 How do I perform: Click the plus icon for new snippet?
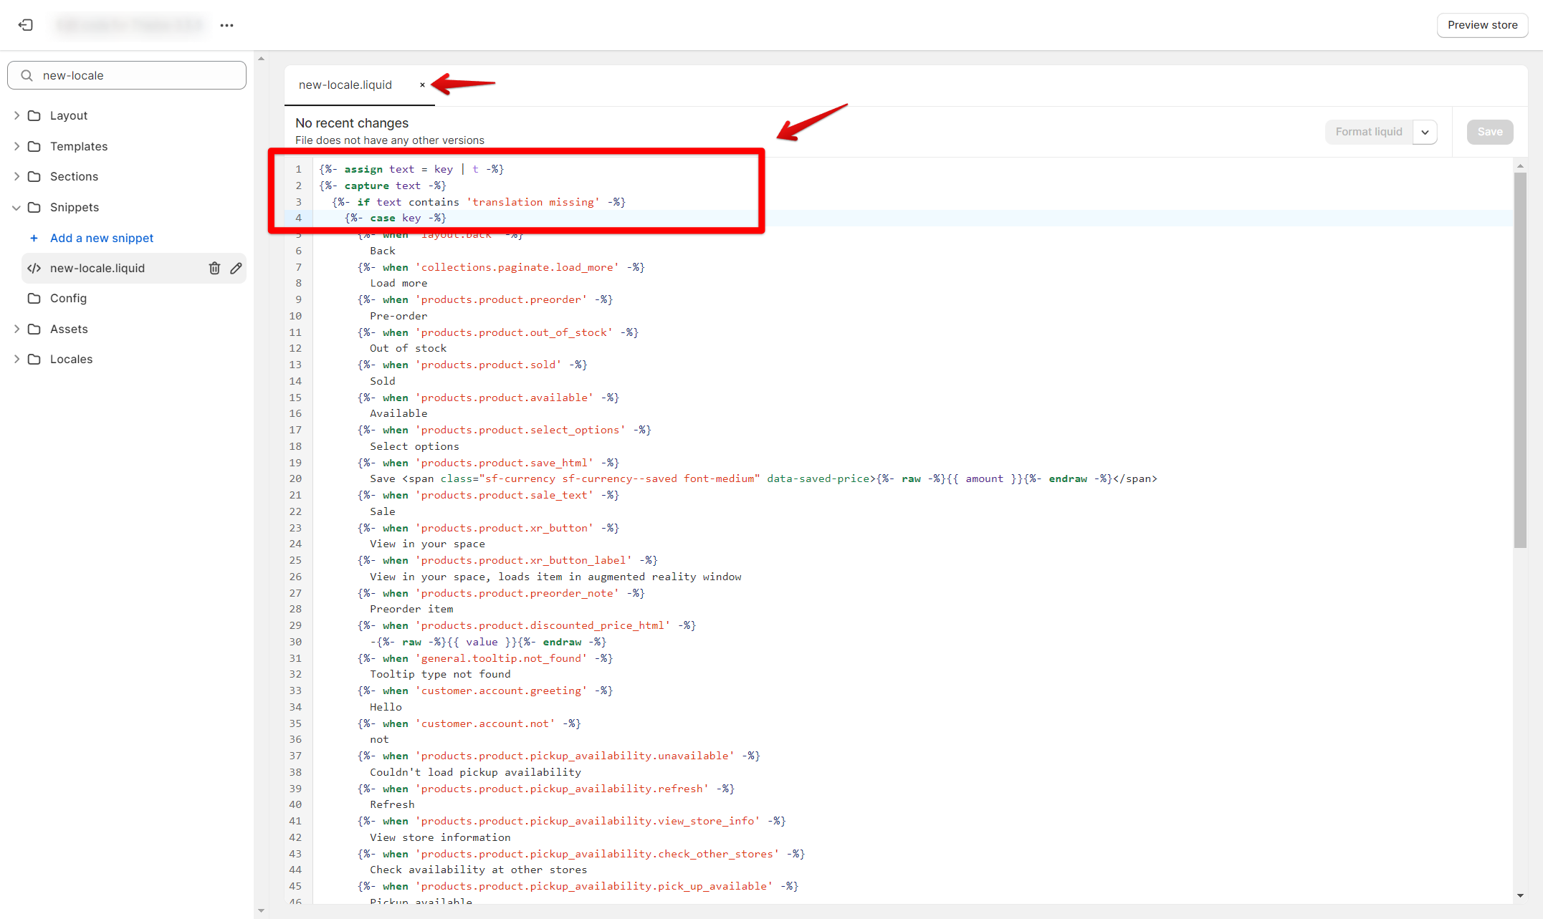pos(34,238)
